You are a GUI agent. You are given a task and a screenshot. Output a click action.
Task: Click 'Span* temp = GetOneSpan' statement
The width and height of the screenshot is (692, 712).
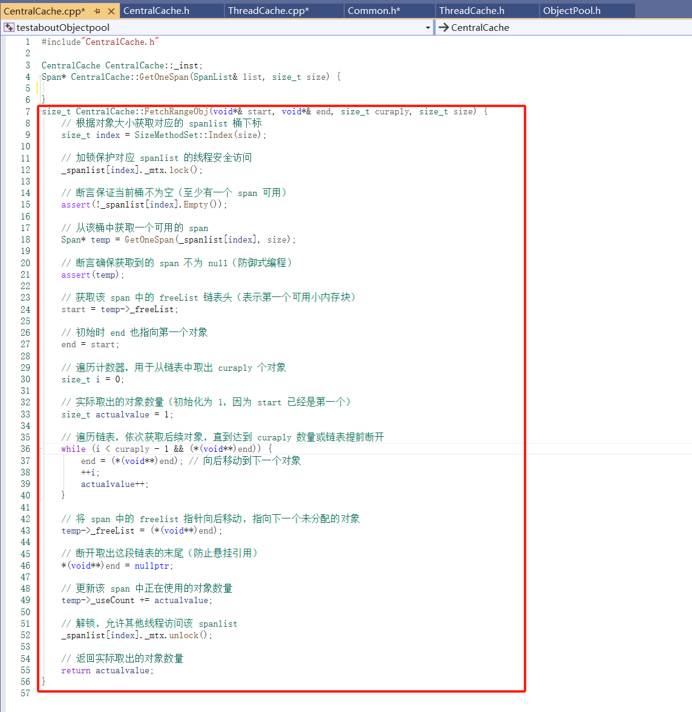click(x=117, y=240)
